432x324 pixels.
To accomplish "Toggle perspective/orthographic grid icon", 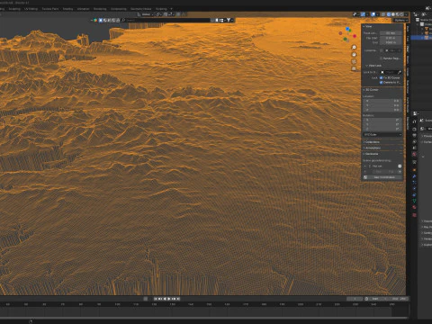I will click(354, 68).
